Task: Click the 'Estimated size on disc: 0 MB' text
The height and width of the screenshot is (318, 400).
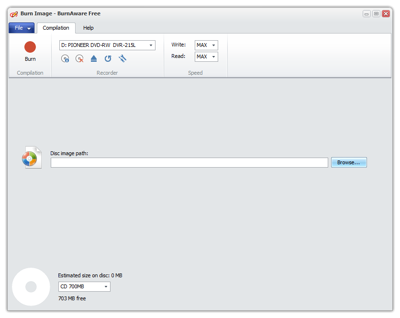Action: (x=90, y=275)
